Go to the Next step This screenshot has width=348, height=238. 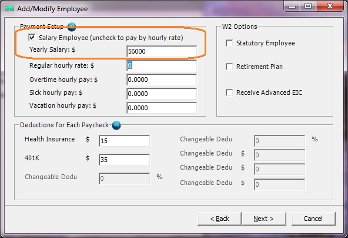[264, 219]
